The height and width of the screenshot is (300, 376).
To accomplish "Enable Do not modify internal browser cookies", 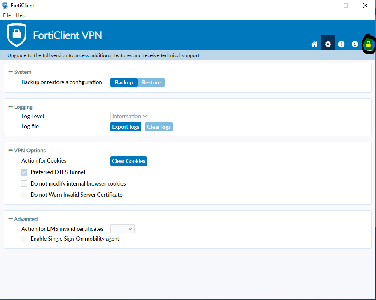I will tap(24, 184).
